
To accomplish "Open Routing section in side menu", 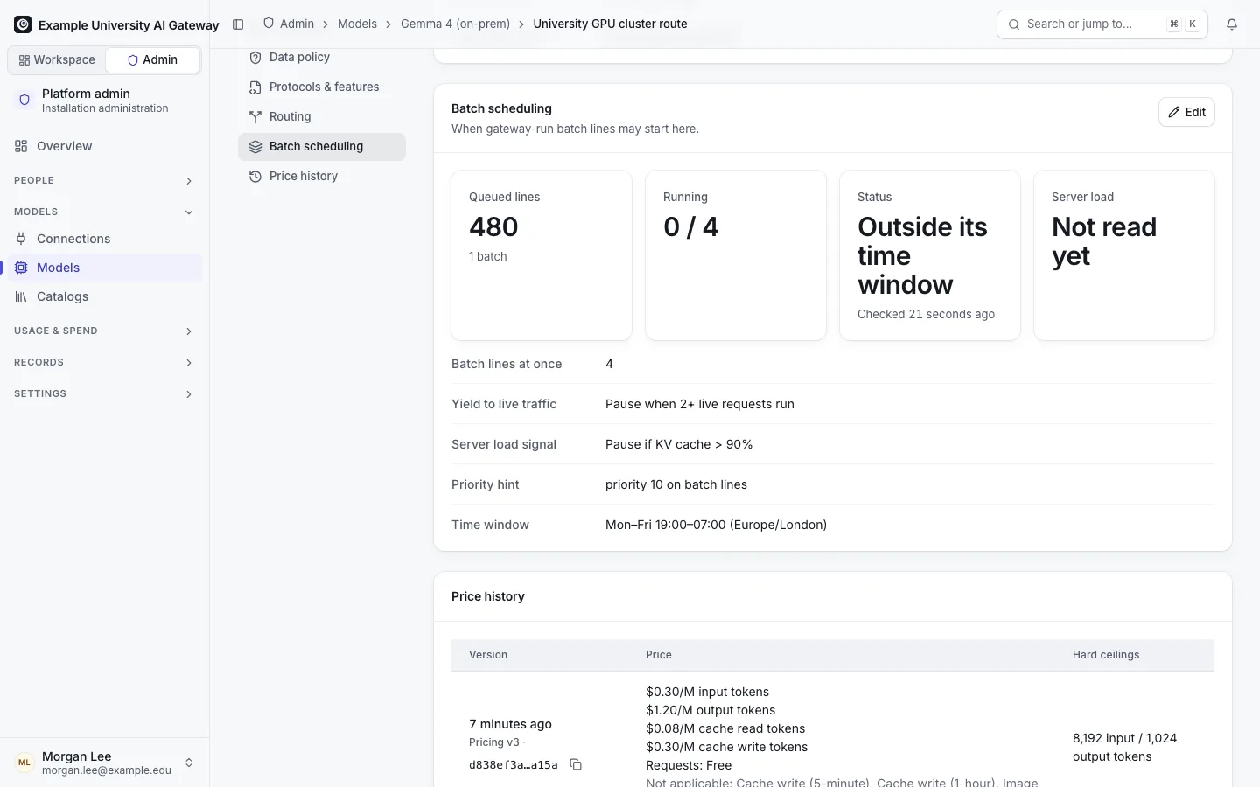I will (322, 116).
